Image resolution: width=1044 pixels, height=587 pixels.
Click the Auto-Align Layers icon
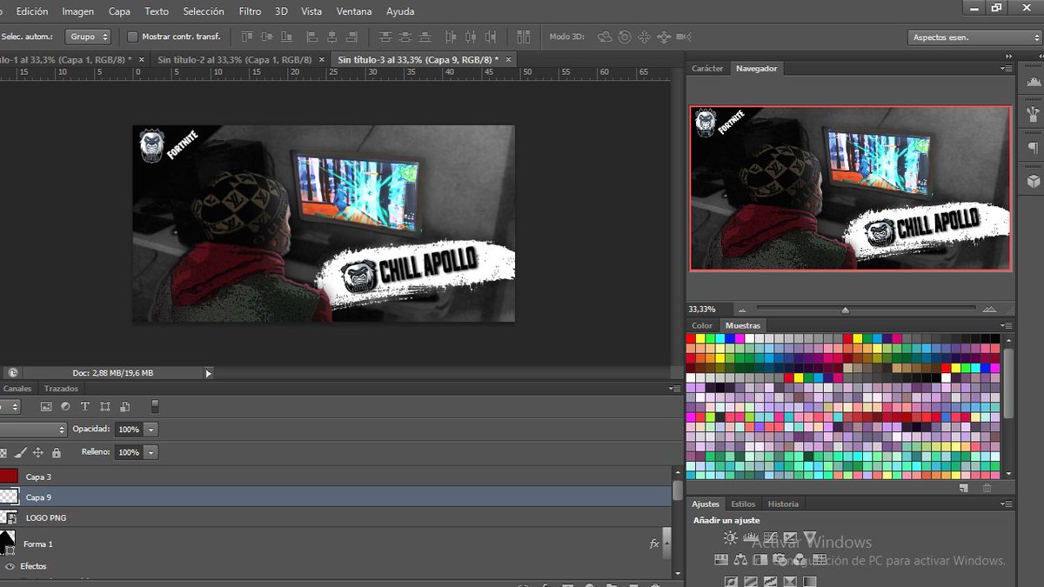[x=524, y=37]
